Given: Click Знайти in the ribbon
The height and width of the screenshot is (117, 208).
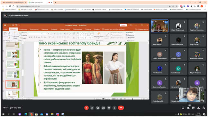Looking at the screenshot, I should click(x=129, y=32).
